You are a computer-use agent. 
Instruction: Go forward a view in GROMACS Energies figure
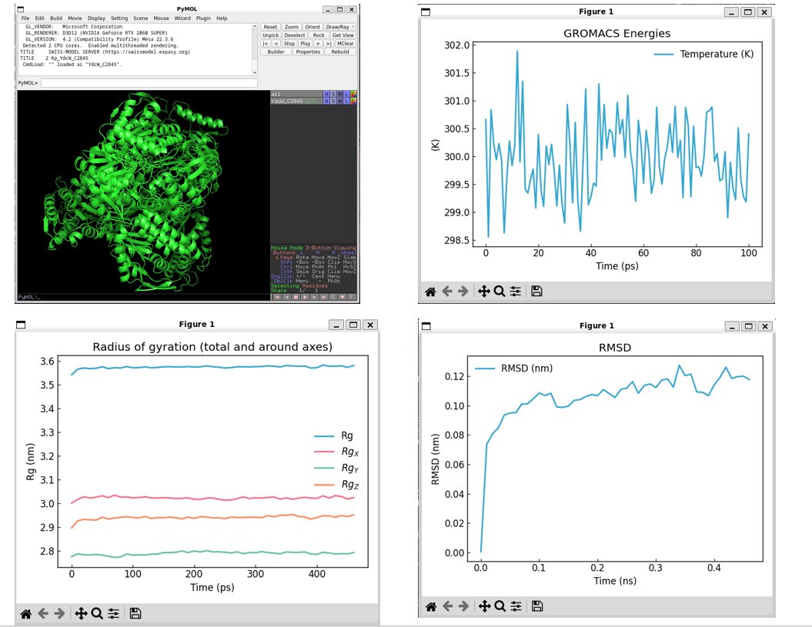tap(463, 292)
